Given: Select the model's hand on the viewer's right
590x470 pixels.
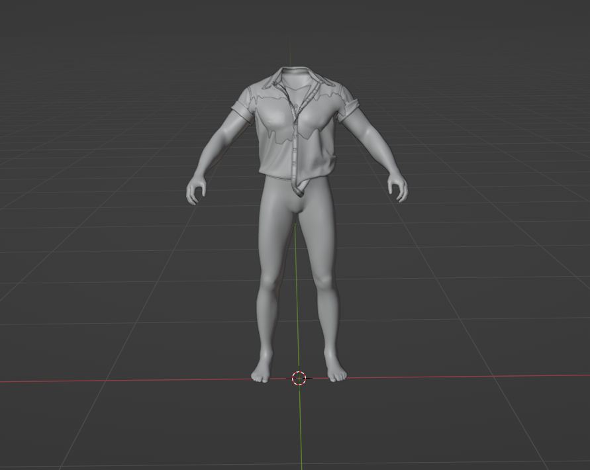Looking at the screenshot, I should pyautogui.click(x=398, y=187).
